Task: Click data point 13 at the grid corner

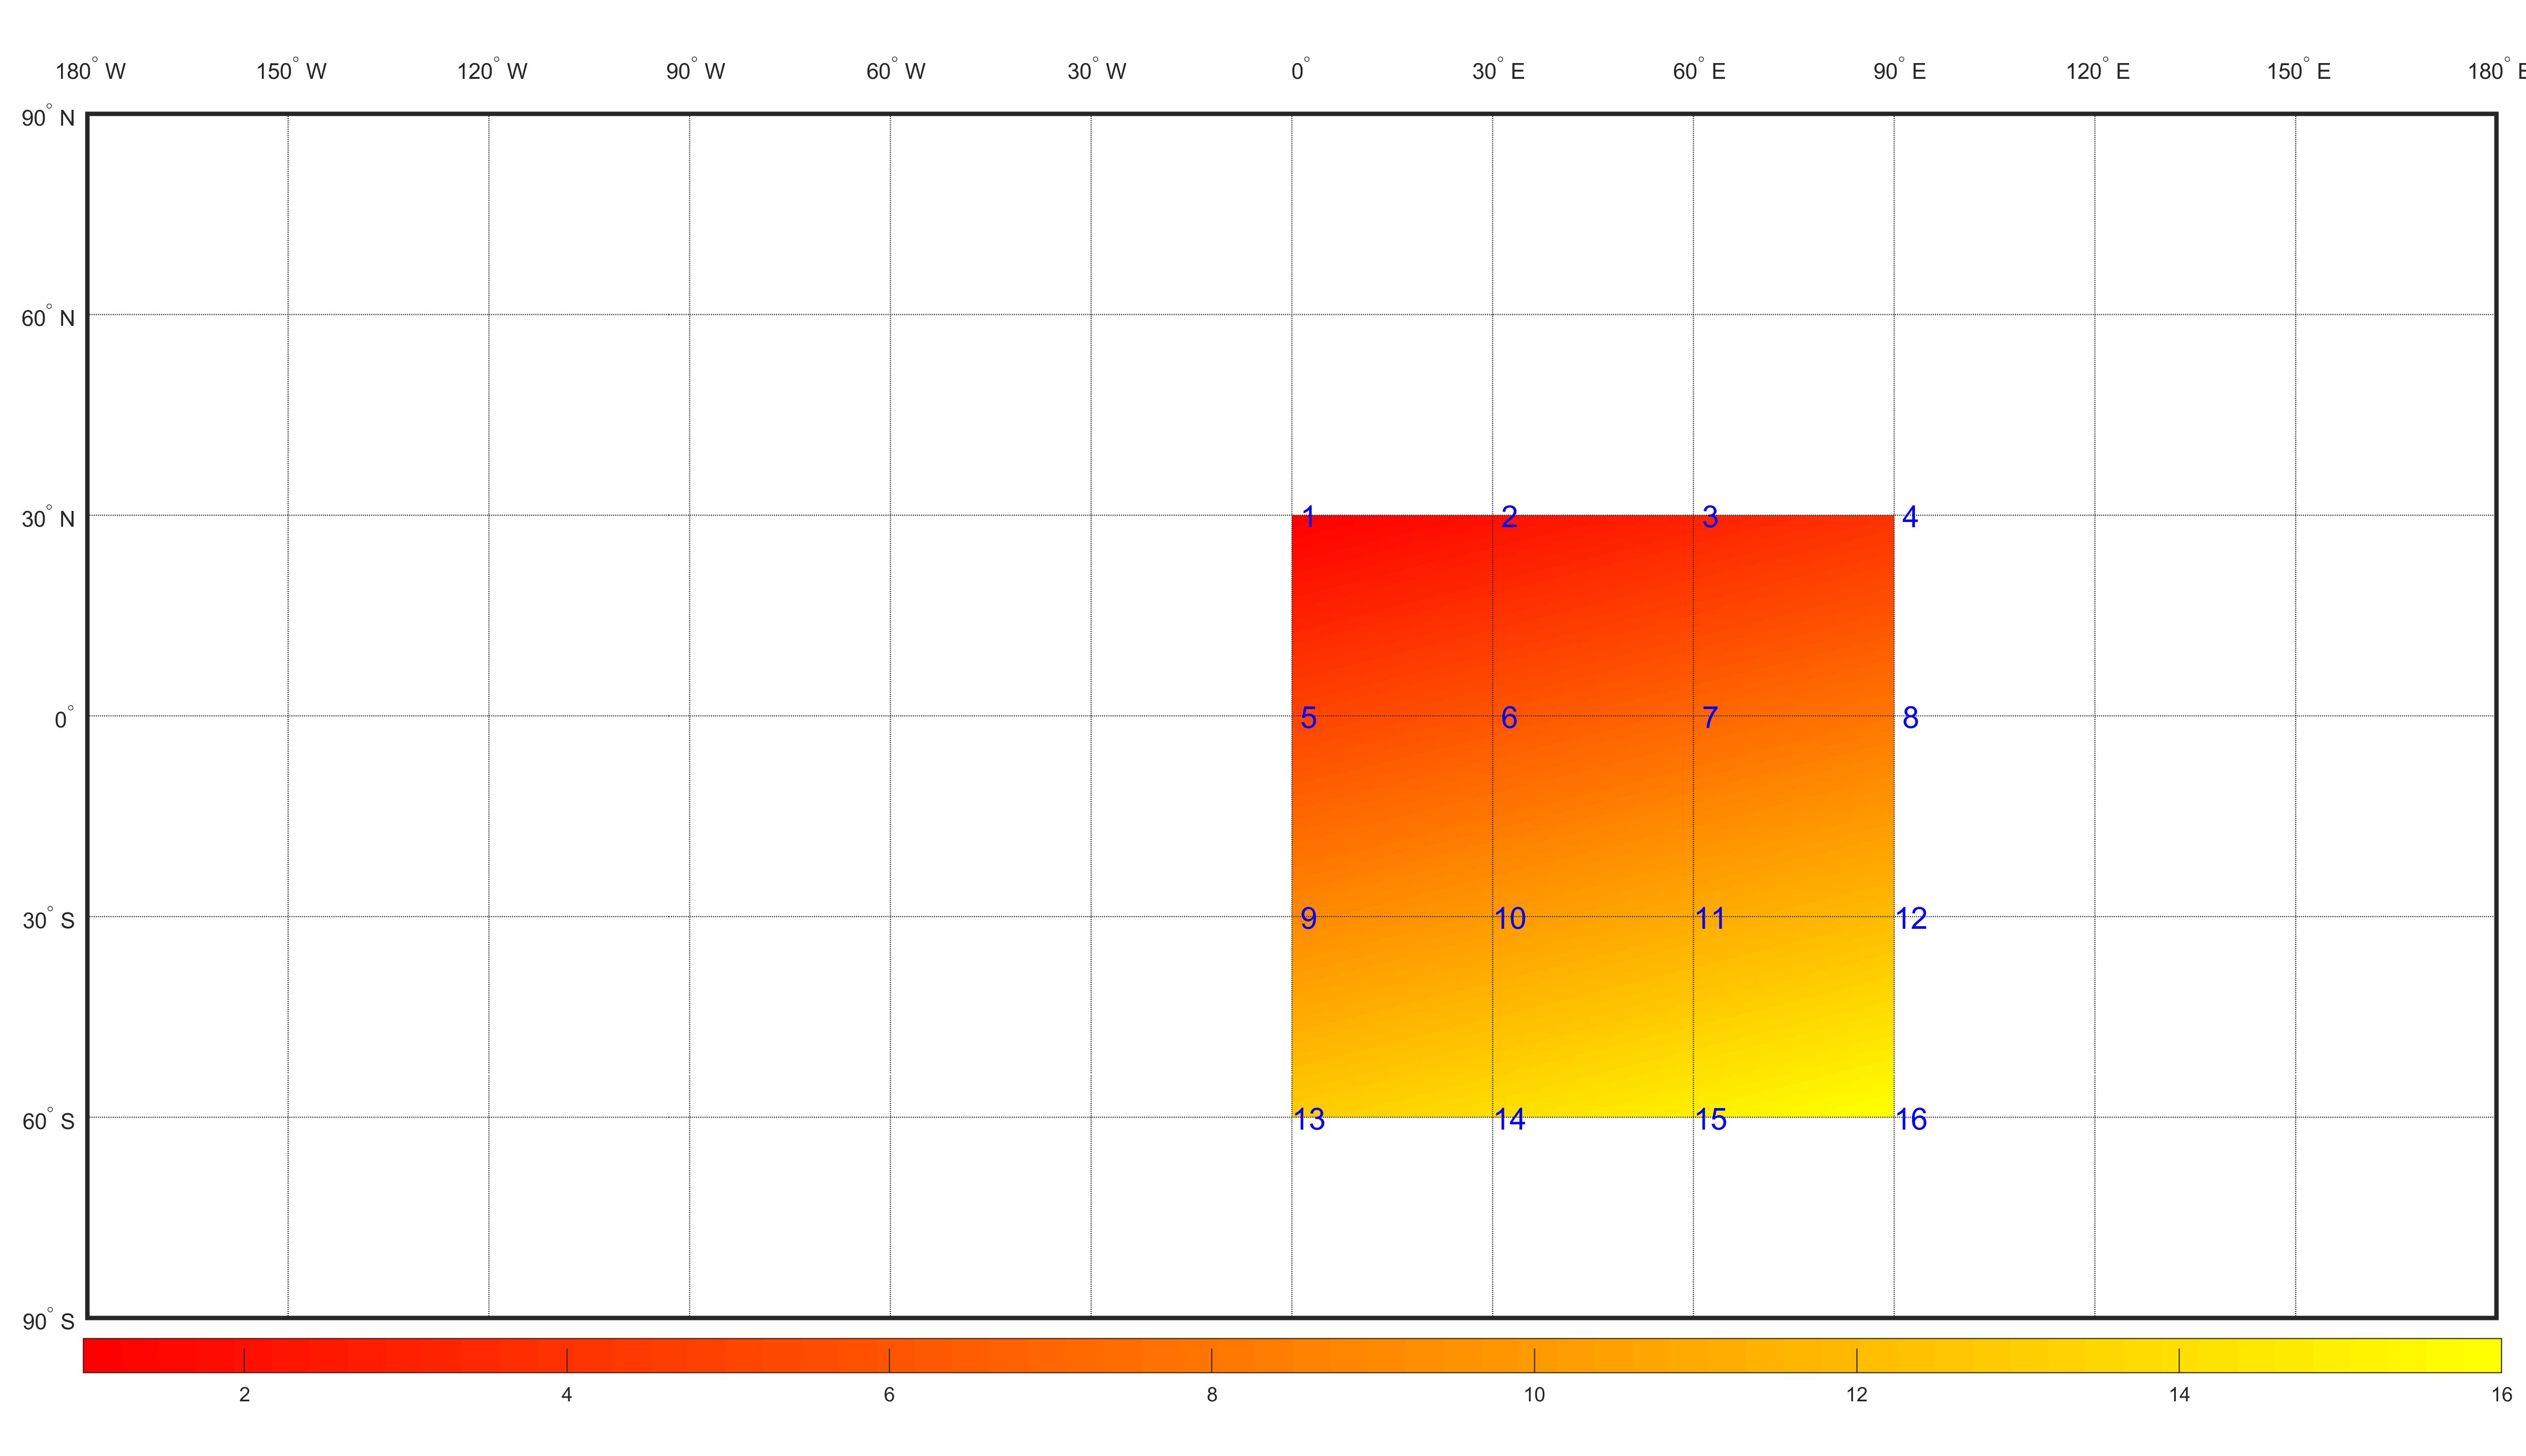Action: (1310, 1120)
